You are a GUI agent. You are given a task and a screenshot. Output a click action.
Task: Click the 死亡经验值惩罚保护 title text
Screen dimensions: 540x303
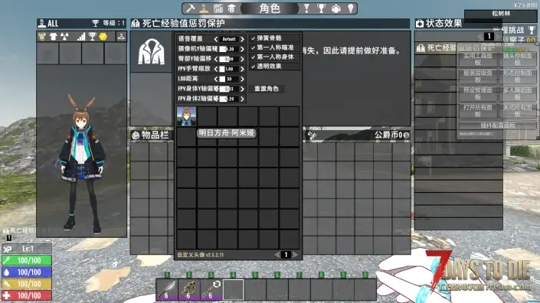(x=183, y=24)
